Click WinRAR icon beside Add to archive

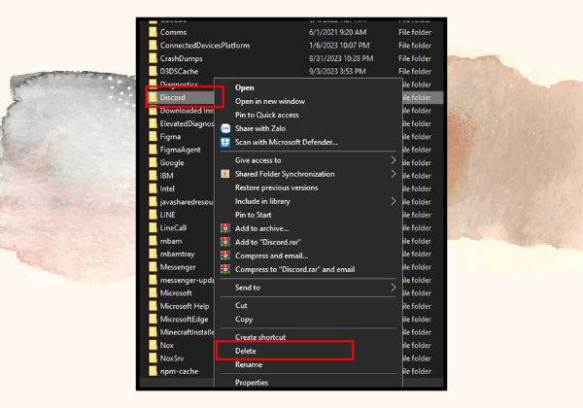(x=225, y=228)
